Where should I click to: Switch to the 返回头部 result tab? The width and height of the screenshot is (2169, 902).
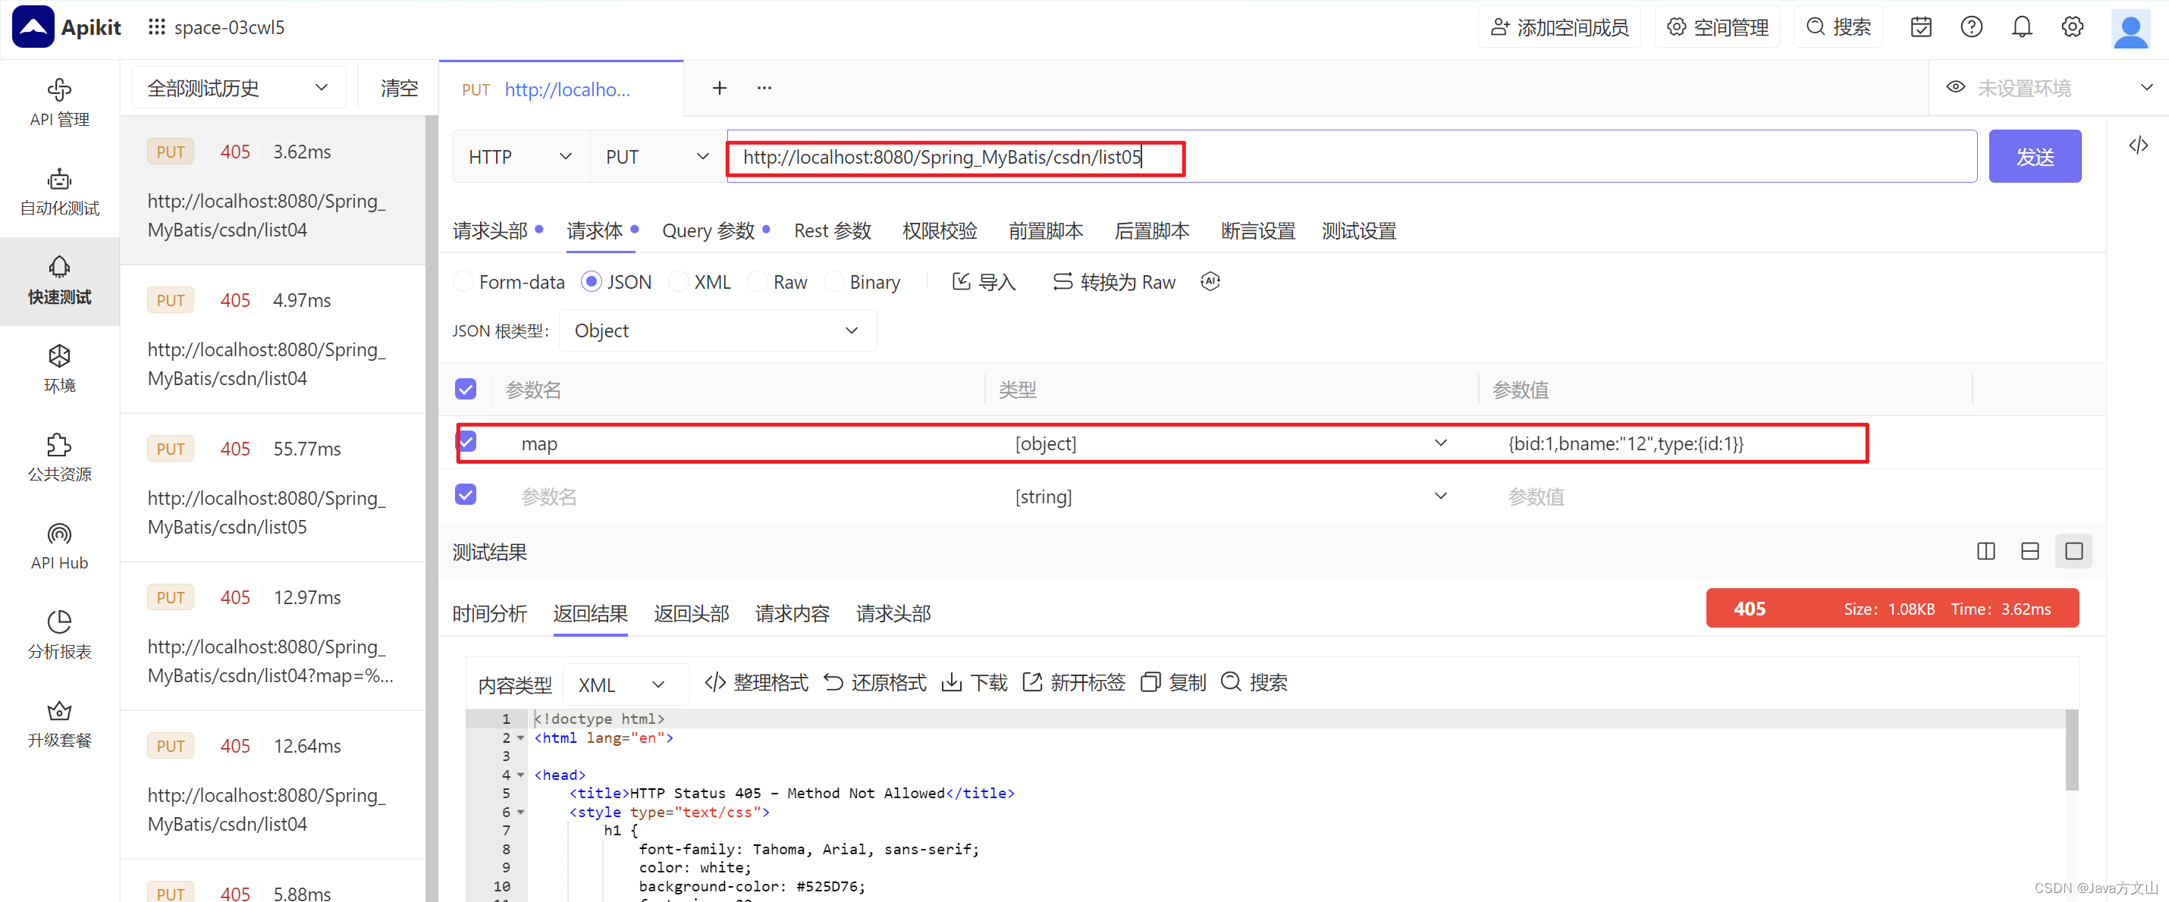690,613
